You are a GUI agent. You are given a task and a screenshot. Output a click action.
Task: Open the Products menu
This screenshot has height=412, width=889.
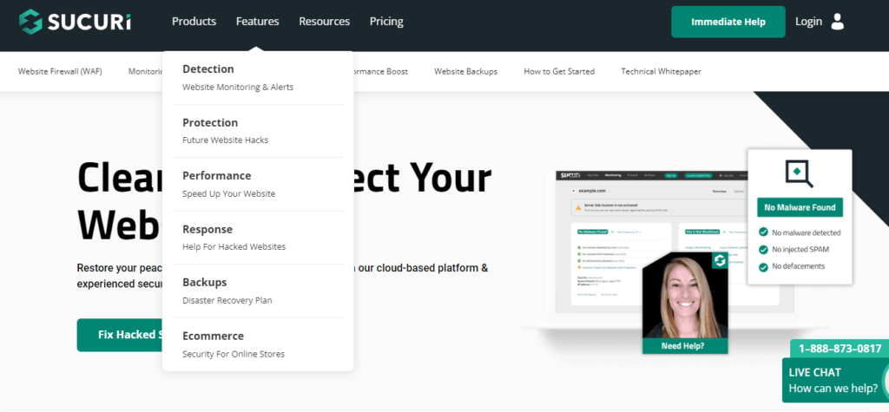tap(194, 22)
